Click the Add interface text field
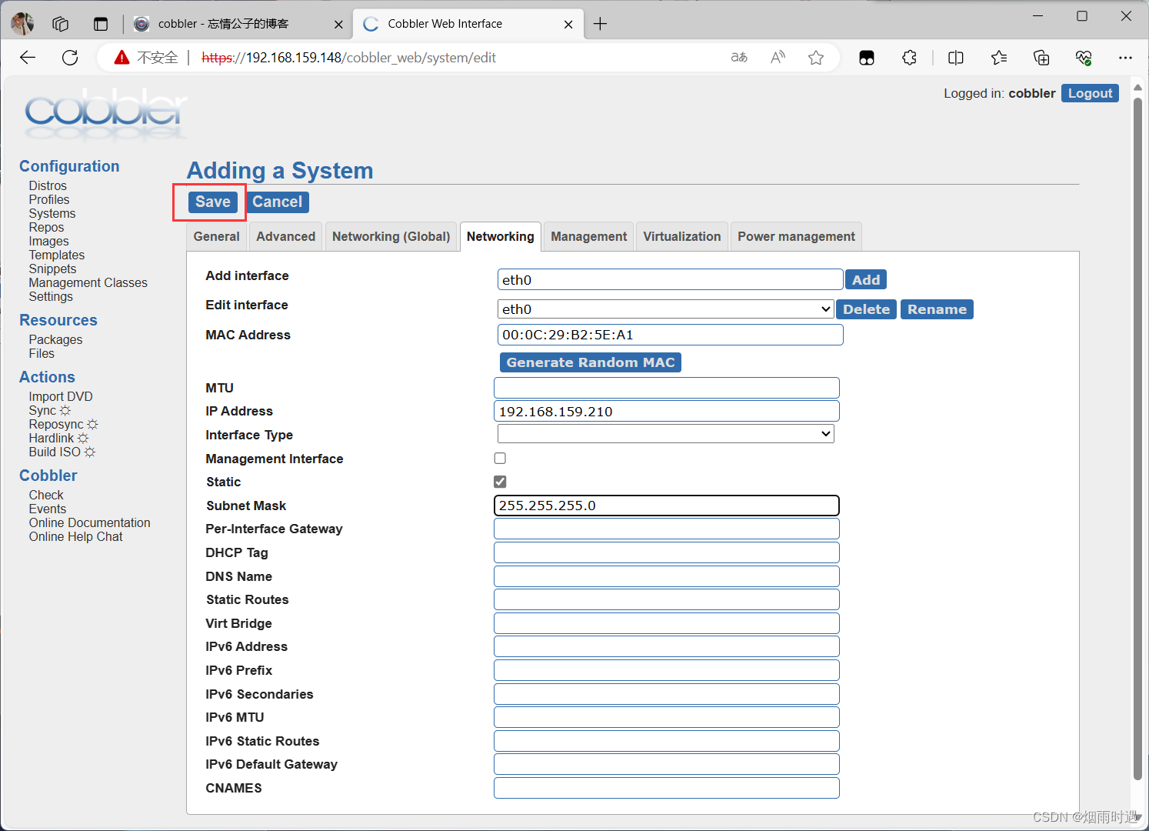 click(x=670, y=280)
